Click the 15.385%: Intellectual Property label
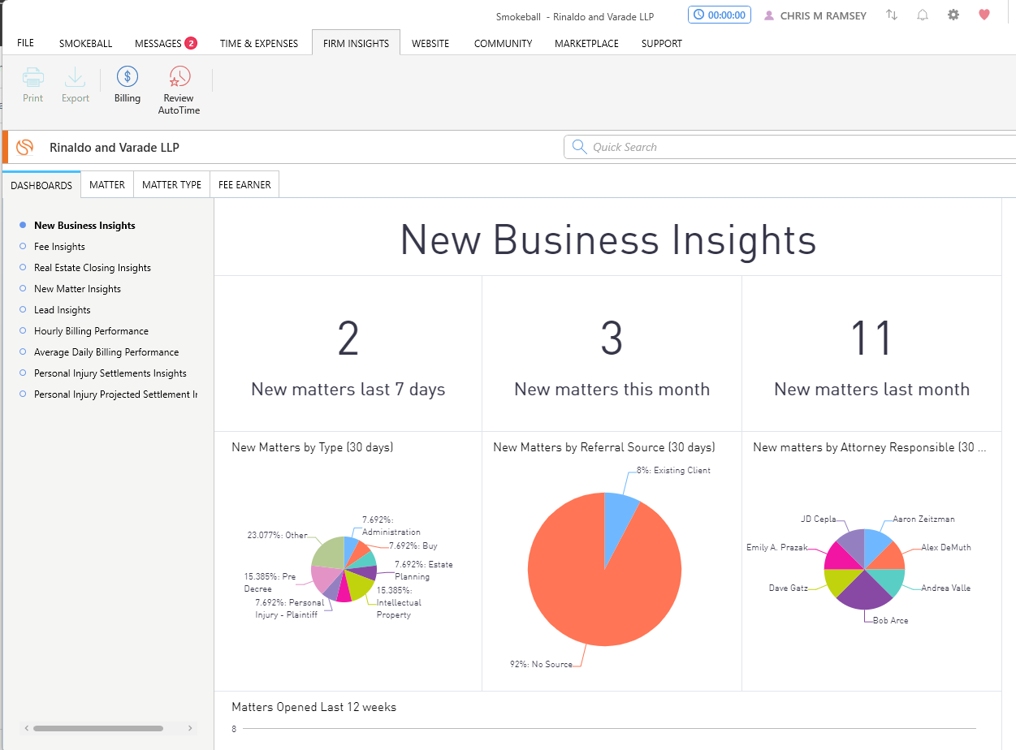The height and width of the screenshot is (750, 1016). tap(399, 602)
